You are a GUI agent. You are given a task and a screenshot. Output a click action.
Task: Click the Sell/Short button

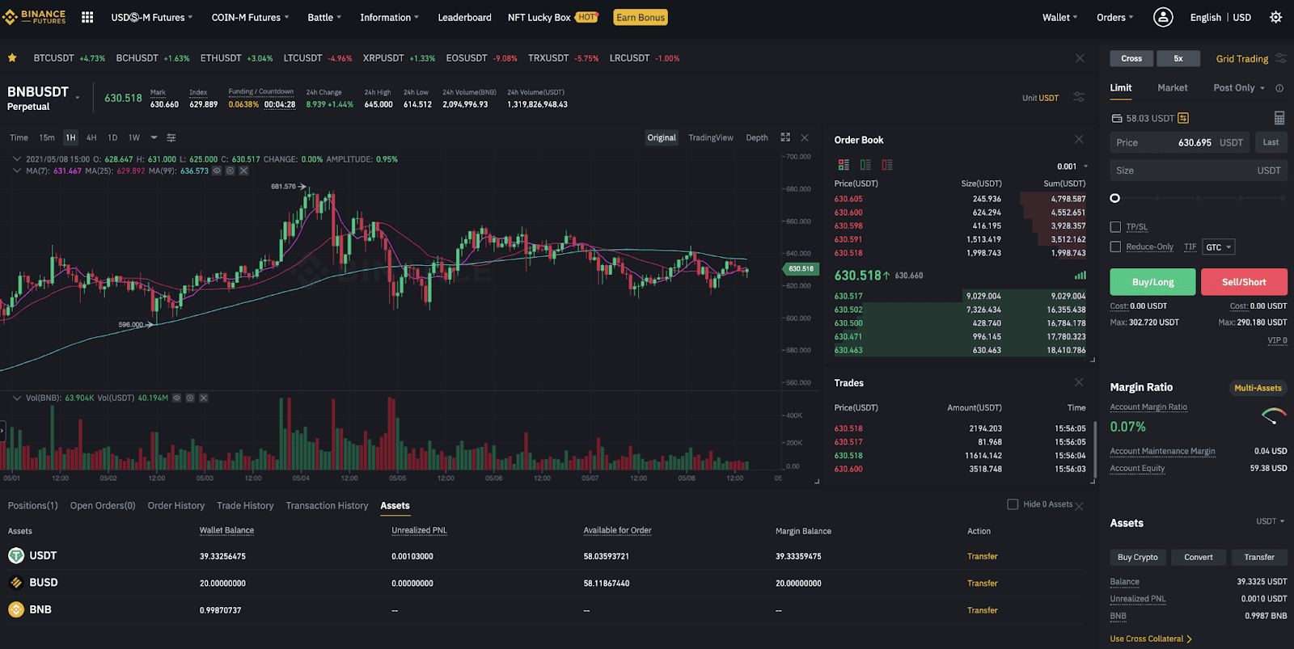click(1244, 282)
